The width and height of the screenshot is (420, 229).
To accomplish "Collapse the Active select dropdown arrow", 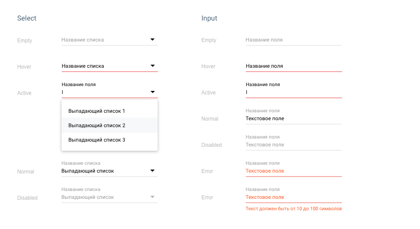I will pos(153,92).
